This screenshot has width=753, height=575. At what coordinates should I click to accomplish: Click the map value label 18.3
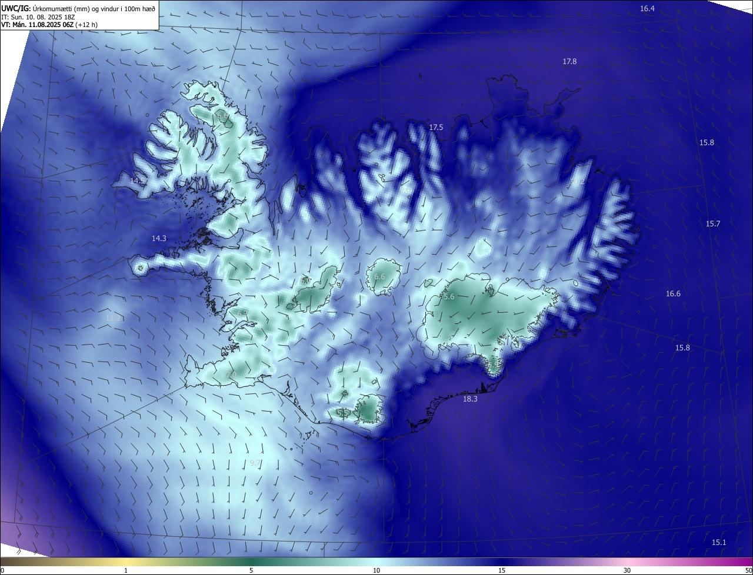pos(470,399)
